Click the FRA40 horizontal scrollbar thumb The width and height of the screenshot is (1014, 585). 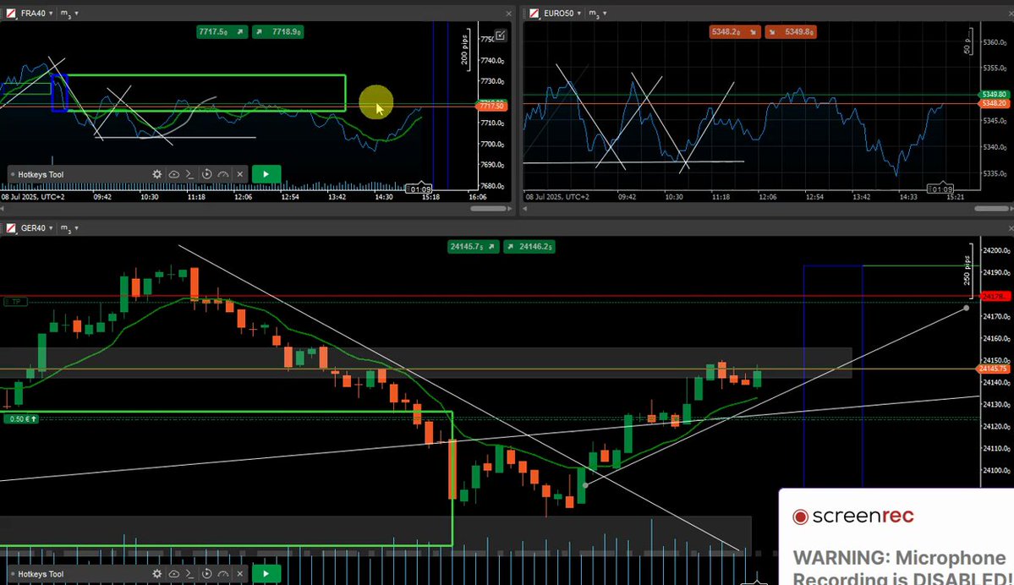pos(488,209)
